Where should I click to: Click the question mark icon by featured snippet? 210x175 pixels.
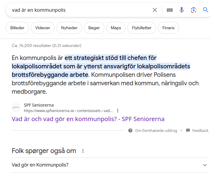130,130
